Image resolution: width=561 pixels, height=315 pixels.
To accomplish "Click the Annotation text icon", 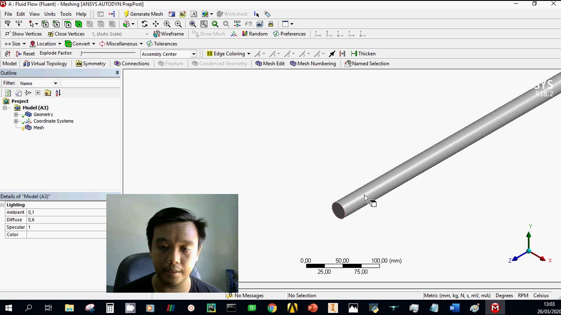I will pos(183,14).
